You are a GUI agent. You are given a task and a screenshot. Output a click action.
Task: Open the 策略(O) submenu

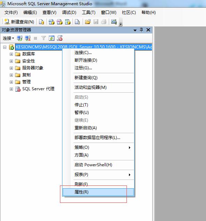coord(98,147)
